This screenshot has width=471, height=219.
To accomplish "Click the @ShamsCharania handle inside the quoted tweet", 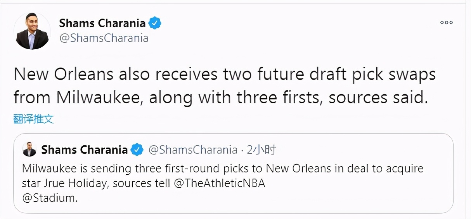I will [x=193, y=149].
